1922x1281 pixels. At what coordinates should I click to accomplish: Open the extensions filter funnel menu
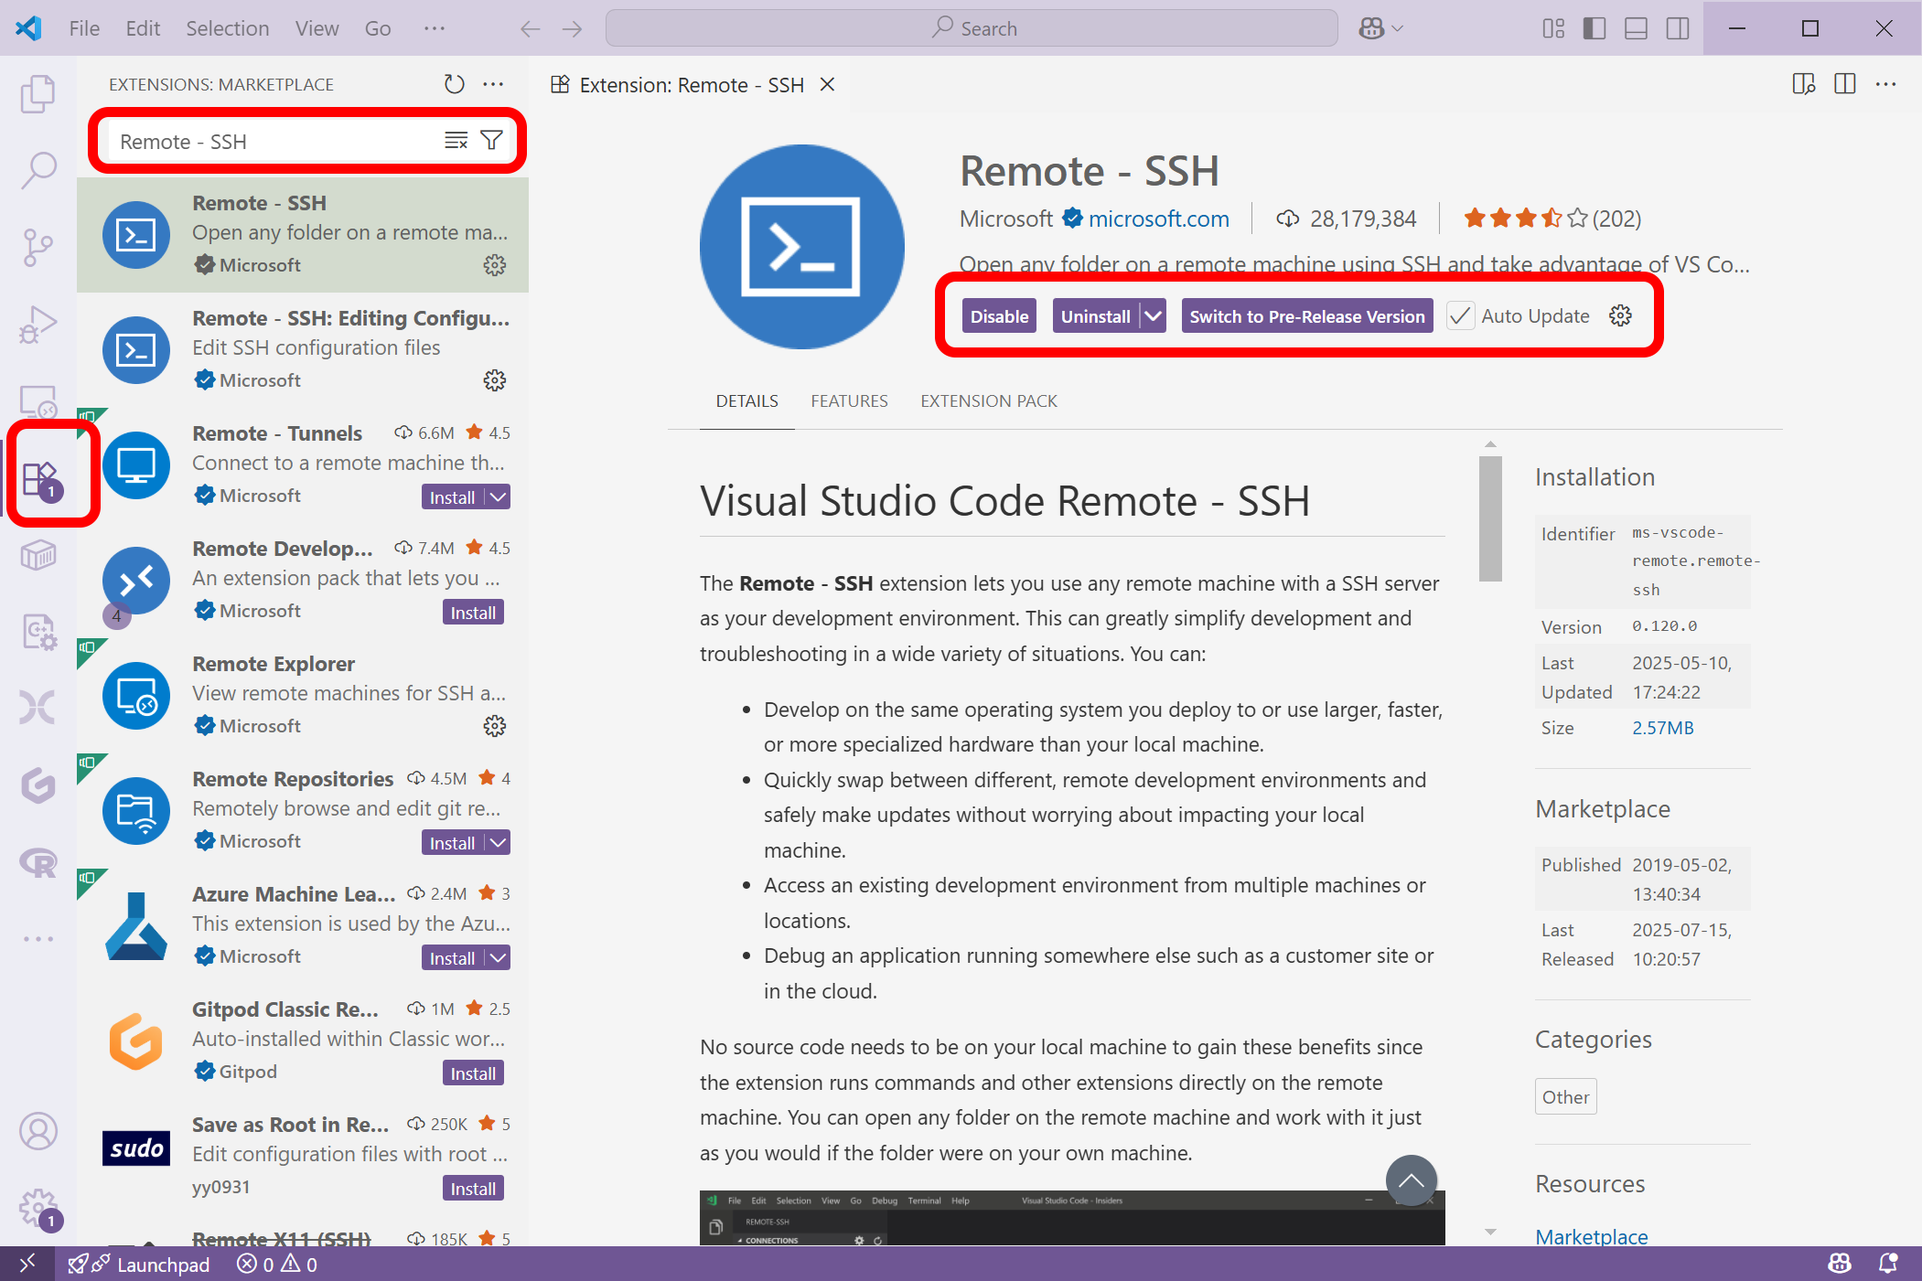[x=492, y=140]
